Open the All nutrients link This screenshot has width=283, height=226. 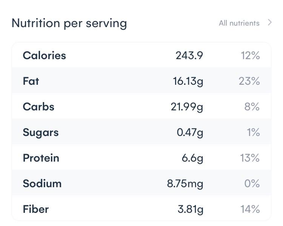click(239, 23)
